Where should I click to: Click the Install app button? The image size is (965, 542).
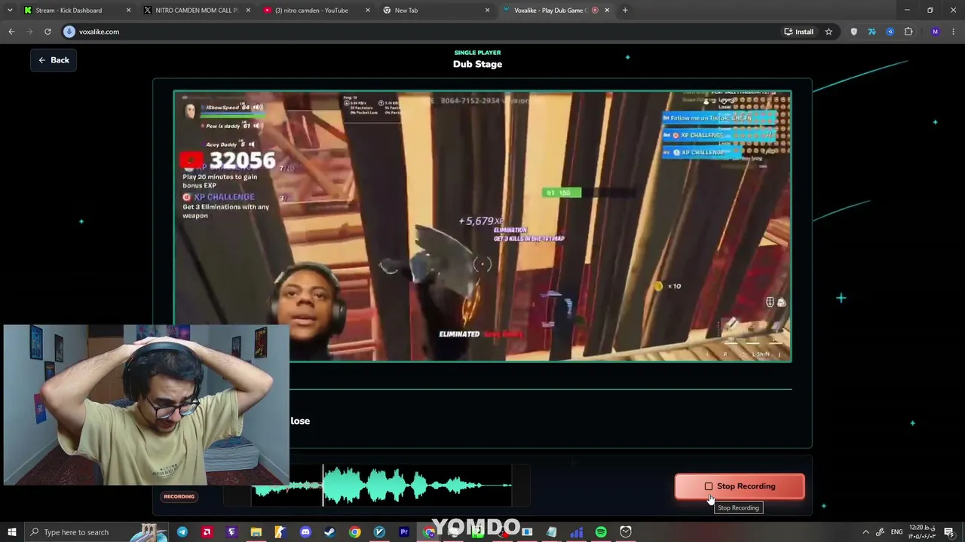pyautogui.click(x=799, y=32)
